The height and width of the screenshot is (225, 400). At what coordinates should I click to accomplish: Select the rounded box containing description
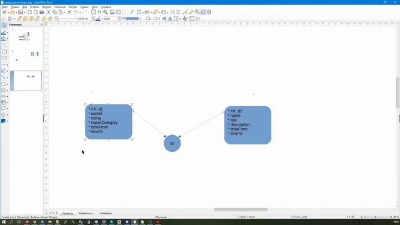click(x=247, y=125)
